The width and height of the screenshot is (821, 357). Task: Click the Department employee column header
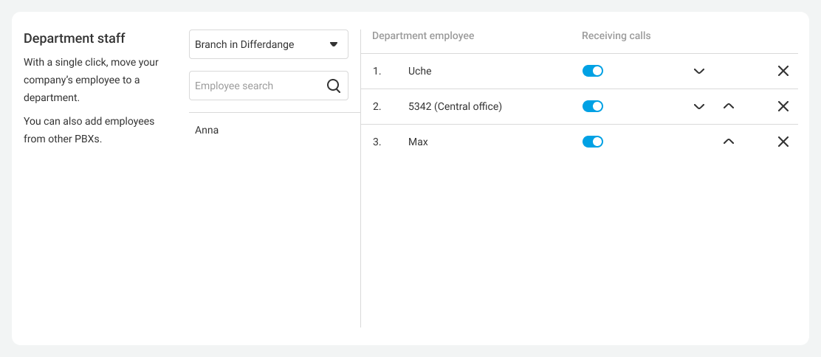[423, 35]
